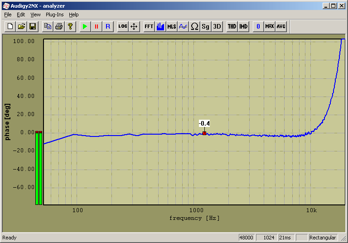Open the Plug-Ins menu
Screen dimensions: 348x243
(x=54, y=15)
